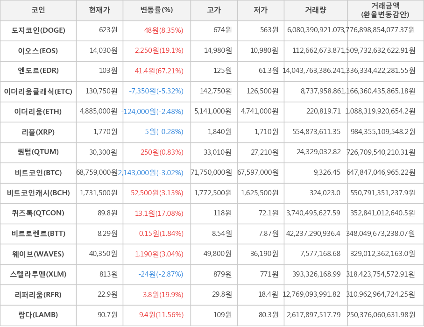Click the 거래금액 (환율변동감안) column header
The height and width of the screenshot is (327, 424).
point(385,10)
